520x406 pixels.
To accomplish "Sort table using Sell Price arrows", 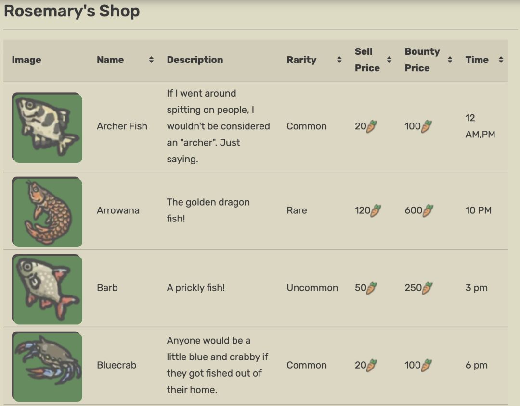I will (x=389, y=60).
